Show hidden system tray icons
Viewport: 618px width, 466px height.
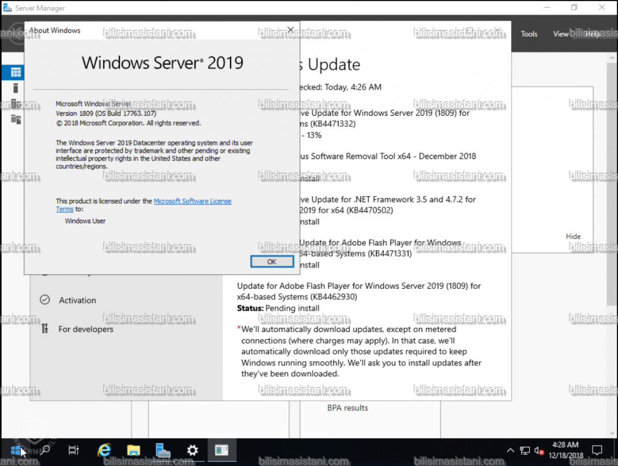pyautogui.click(x=511, y=450)
